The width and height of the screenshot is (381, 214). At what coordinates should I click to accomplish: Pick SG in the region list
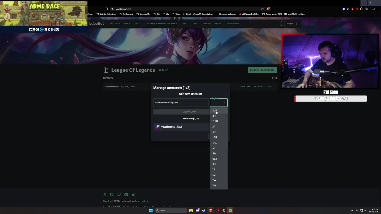(219, 175)
